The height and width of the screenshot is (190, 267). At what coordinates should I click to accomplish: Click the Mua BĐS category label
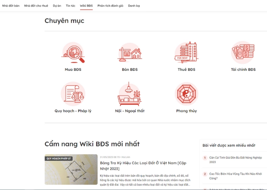(73, 70)
